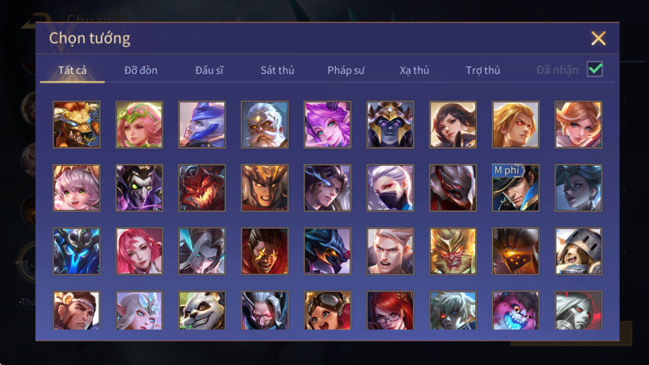
Task: Pick the white-bearded old man hero
Action: pos(264,125)
